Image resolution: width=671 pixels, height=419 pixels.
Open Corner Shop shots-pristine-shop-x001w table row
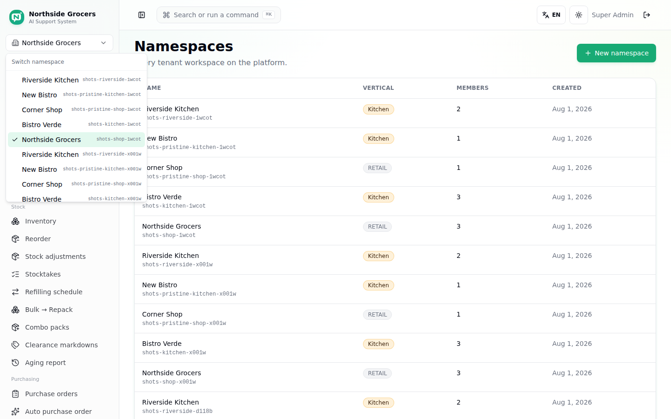click(395, 318)
